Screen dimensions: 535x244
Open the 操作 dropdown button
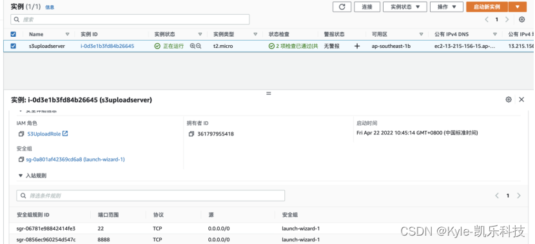447,7
